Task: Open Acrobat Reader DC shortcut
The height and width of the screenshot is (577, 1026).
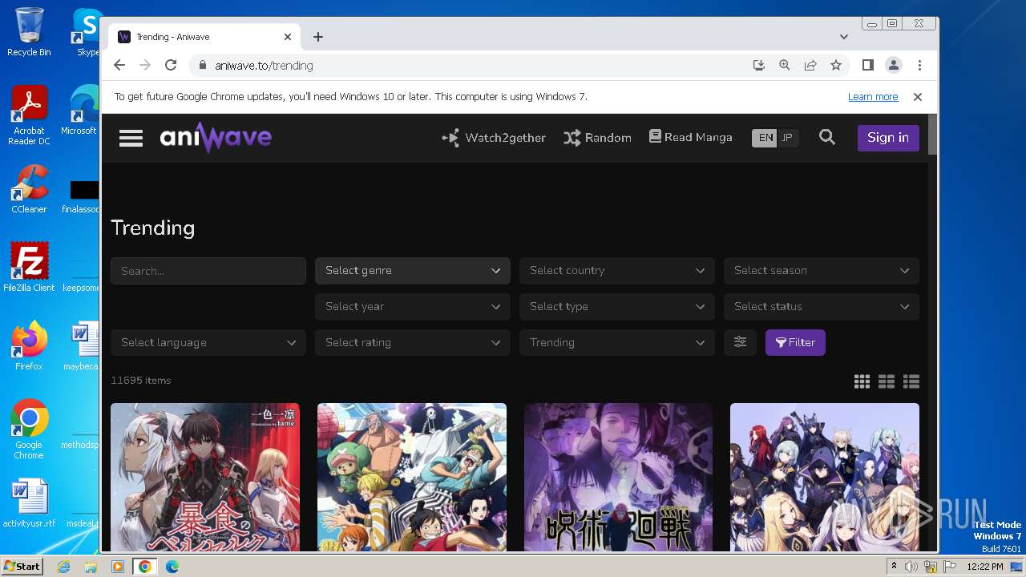Action: coord(29,116)
